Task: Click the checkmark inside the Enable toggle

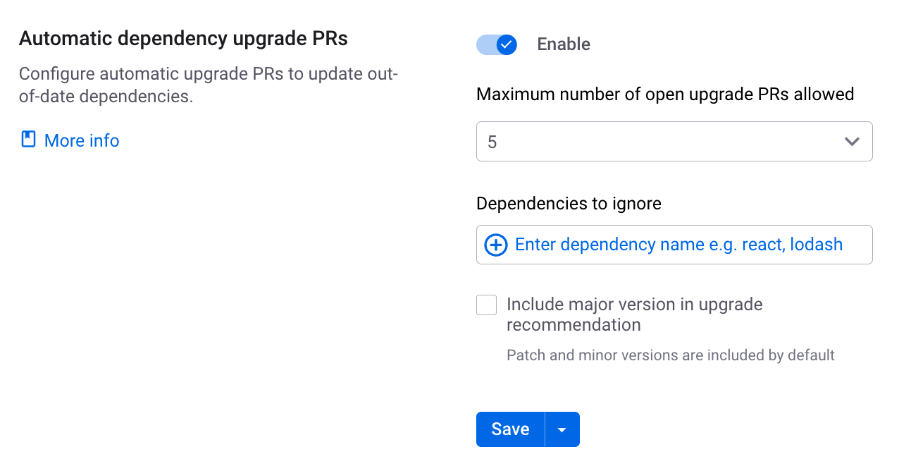Action: 505,44
